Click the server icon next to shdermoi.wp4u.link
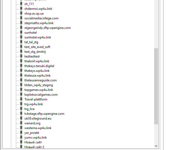Viewport: 169px width, 150px height. (x=21, y=8)
